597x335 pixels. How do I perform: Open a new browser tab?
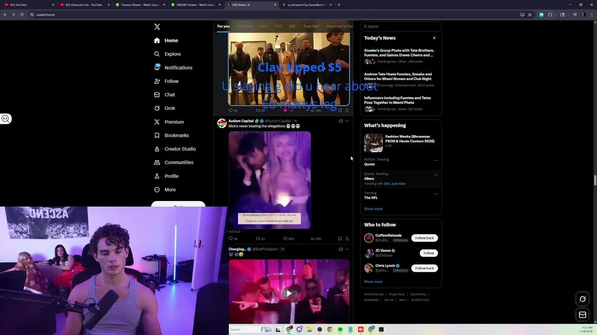click(339, 5)
